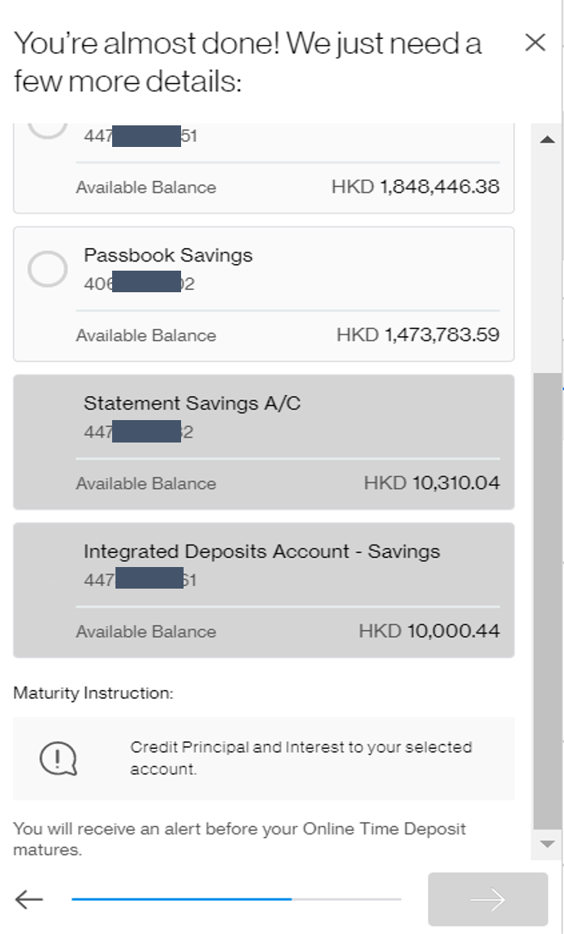This screenshot has height=934, width=564.
Task: Click the blue progress bar indicator
Action: (x=183, y=898)
